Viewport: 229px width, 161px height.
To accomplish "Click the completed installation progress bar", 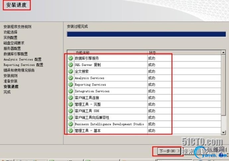I will (146, 34).
